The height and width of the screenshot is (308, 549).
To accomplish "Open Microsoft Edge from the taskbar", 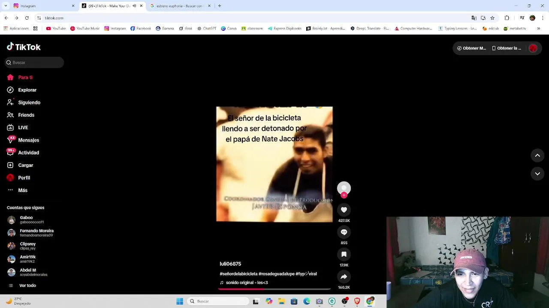I will pyautogui.click(x=307, y=301).
